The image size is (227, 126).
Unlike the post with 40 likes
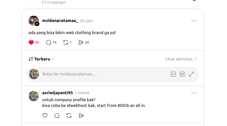click(31, 42)
